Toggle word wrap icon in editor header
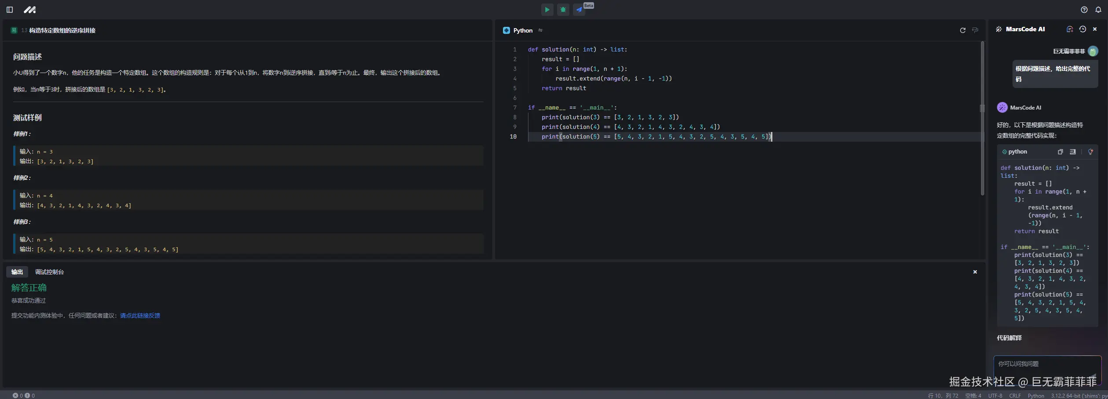 tap(975, 30)
